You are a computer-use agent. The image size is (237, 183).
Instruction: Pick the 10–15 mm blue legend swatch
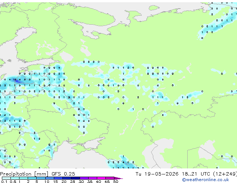tap(49, 178)
